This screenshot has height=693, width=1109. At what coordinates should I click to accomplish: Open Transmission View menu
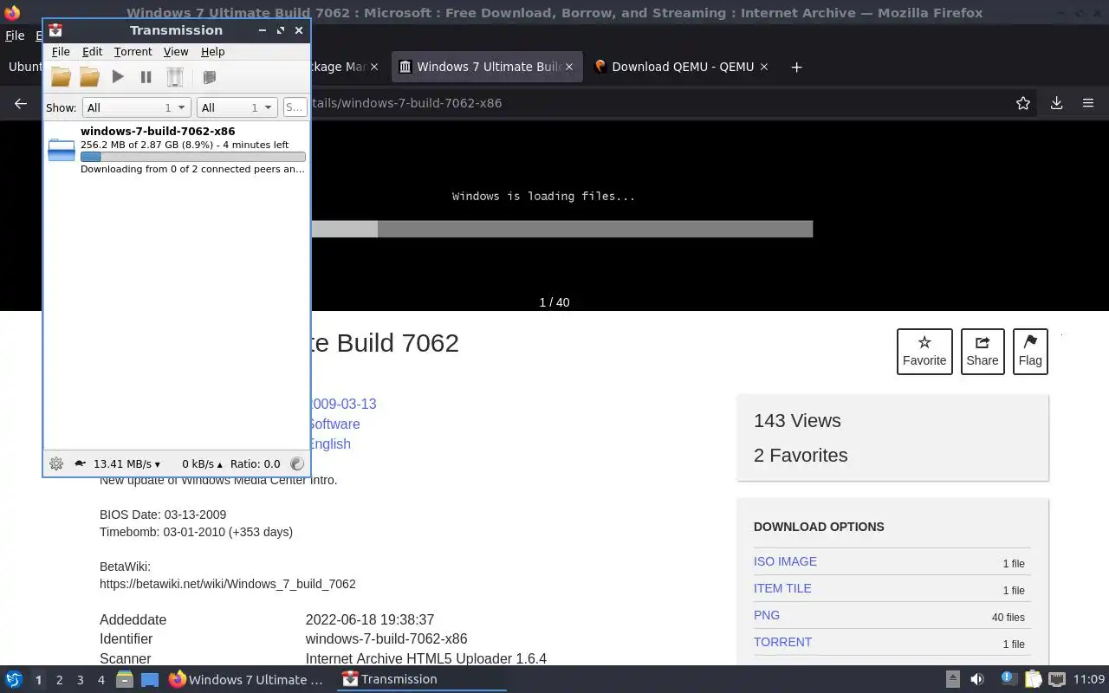coord(176,52)
